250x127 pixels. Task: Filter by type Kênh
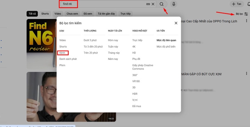pos(62,53)
